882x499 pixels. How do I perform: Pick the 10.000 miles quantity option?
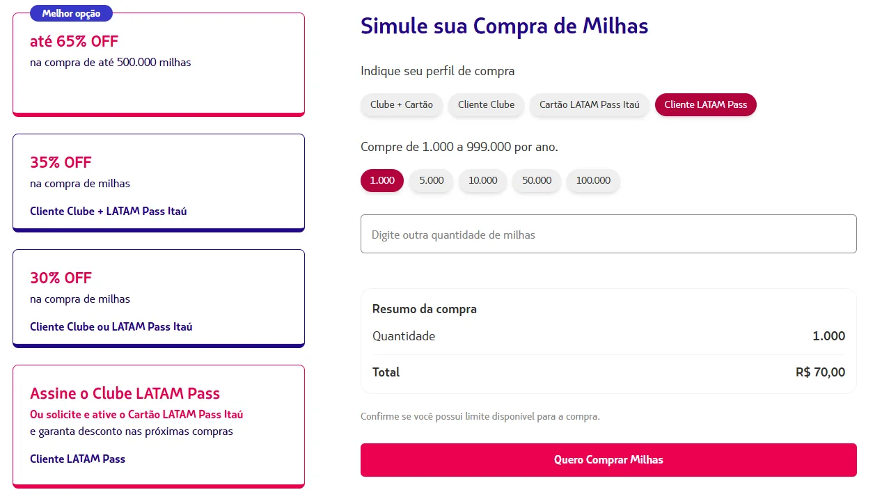coord(482,180)
